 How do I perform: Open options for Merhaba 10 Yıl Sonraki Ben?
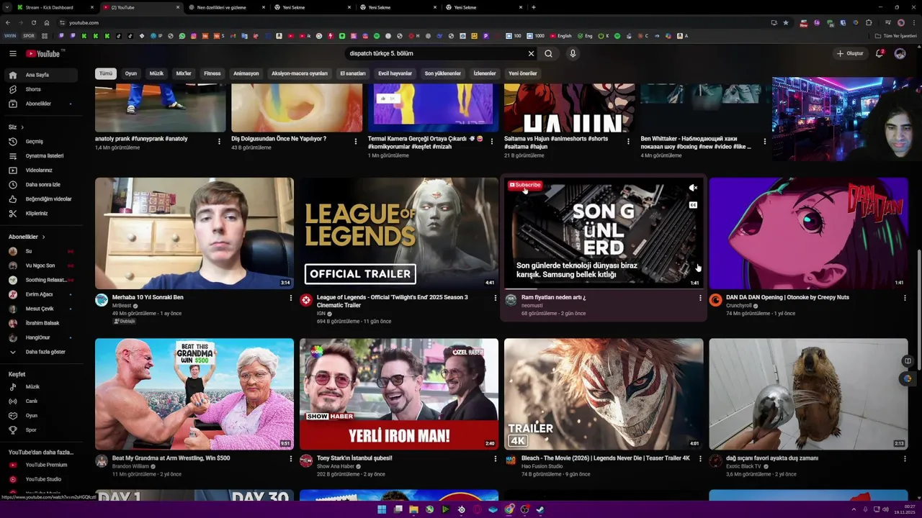pyautogui.click(x=291, y=298)
